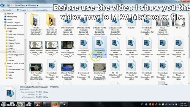This screenshot has width=190, height=107.
Task: Open the Render folder in sidebar
Action: (10, 60)
